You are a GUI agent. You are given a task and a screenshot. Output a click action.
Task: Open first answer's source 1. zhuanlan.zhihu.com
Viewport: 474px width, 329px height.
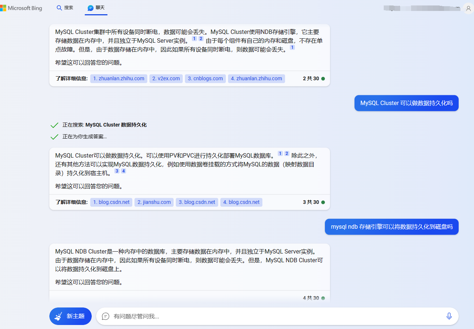pos(119,78)
